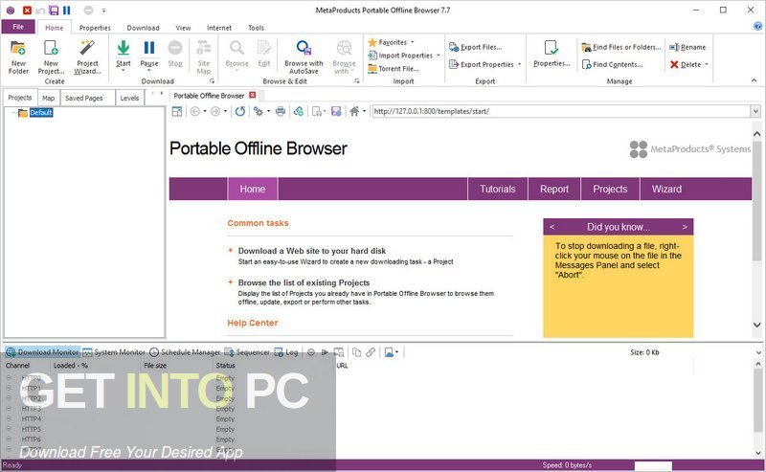Open the File menu
Screen dimensions: 766x472
click(x=18, y=27)
